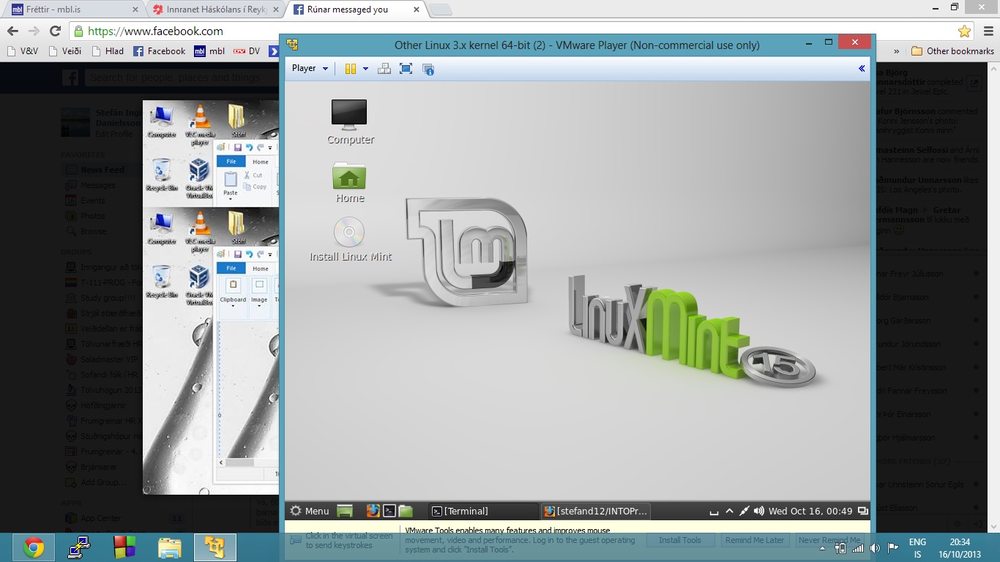Click Remind Me Later for VMware Tools

pos(755,540)
